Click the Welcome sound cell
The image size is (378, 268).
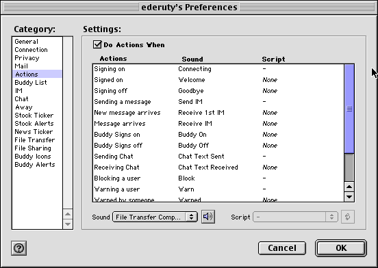pyautogui.click(x=192, y=79)
